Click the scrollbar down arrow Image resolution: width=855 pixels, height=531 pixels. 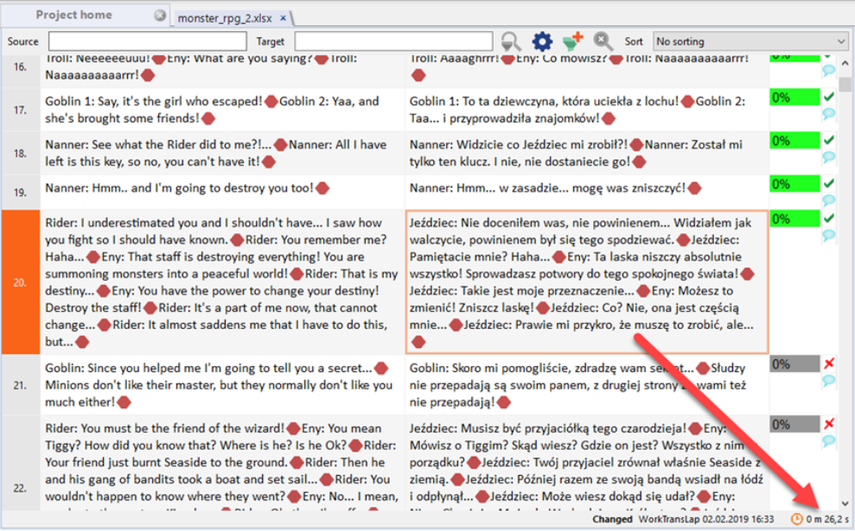click(x=845, y=503)
